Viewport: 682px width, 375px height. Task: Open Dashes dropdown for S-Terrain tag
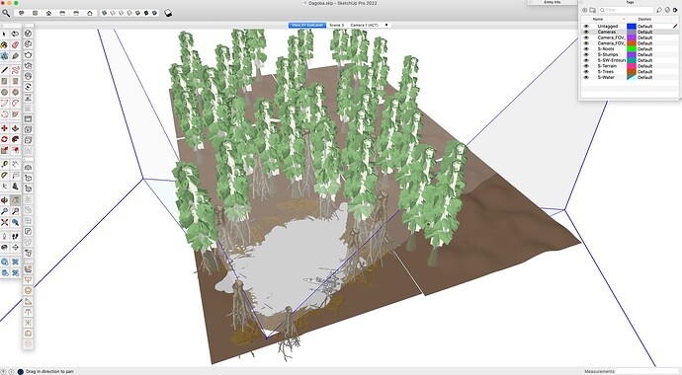645,66
